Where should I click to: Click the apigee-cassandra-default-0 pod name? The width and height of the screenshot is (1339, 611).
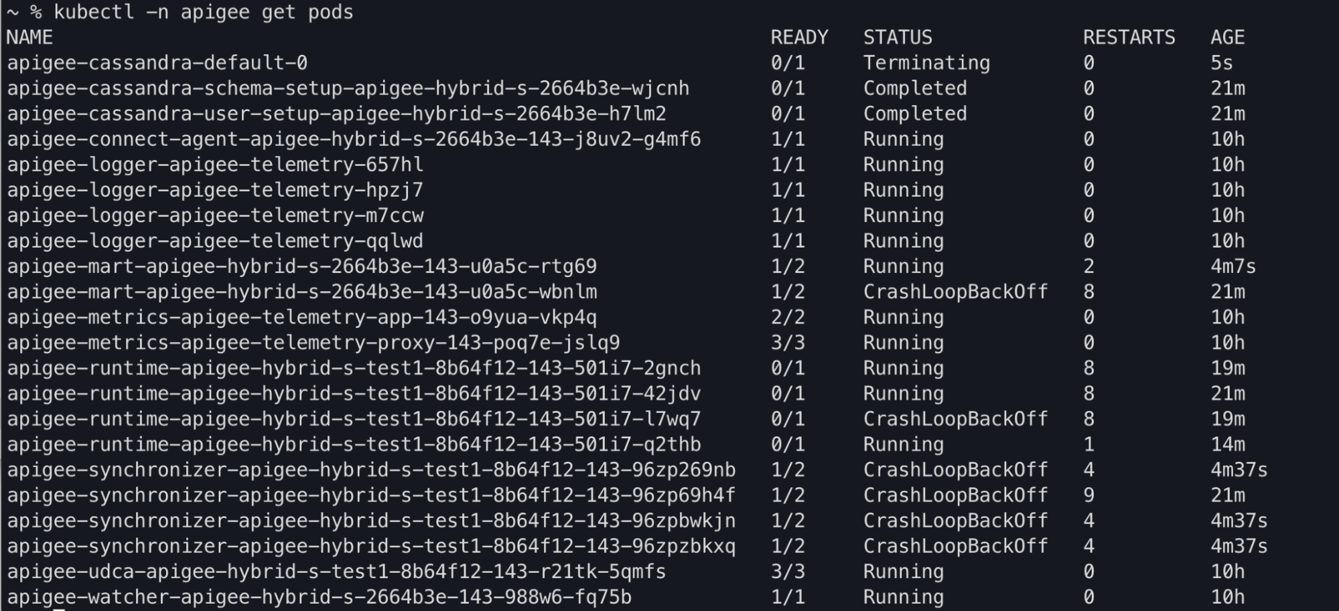click(x=157, y=63)
